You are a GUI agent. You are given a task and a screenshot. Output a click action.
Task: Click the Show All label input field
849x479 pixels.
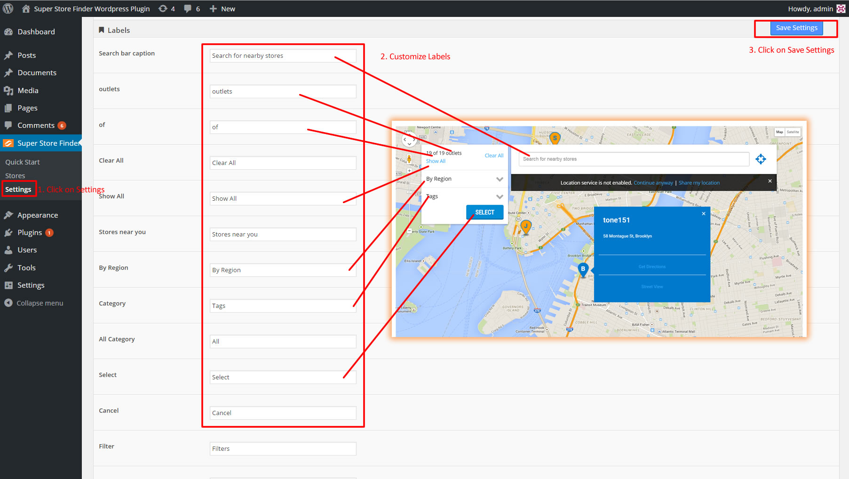point(283,199)
